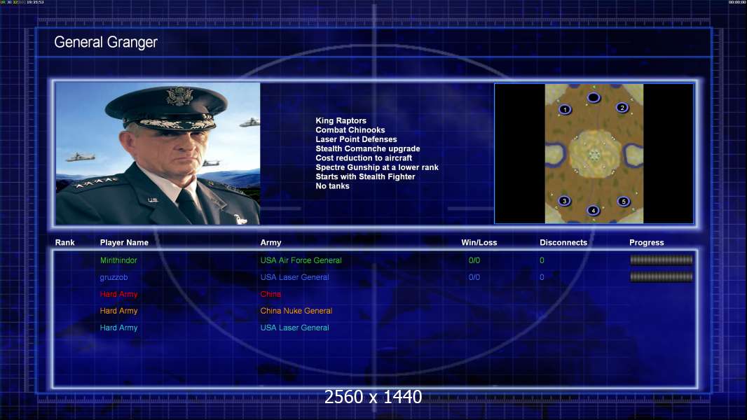Click the 'Disconnects' column header
The image size is (747, 420).
click(x=563, y=243)
